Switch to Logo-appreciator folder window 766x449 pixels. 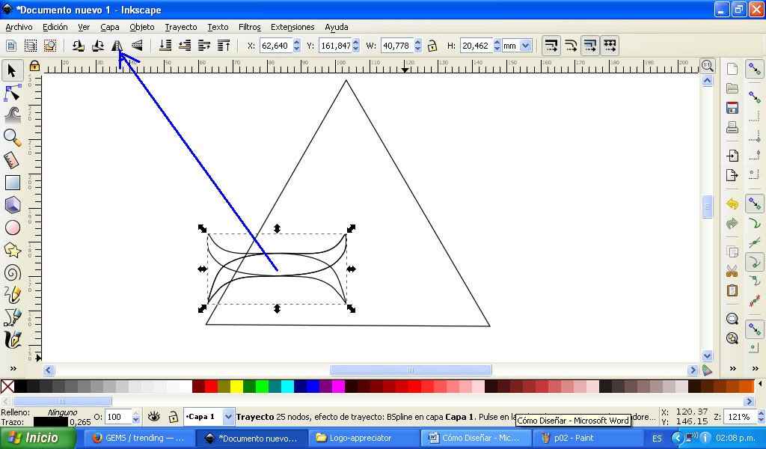[364, 439]
